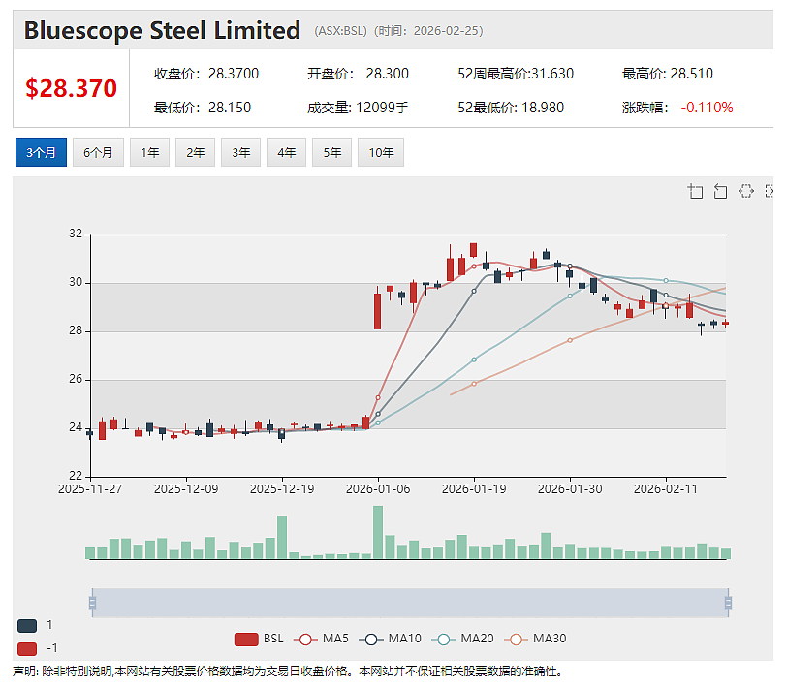Click the 声明 disclaimer text
Viewport: 787px width, 688px height.
point(288,672)
